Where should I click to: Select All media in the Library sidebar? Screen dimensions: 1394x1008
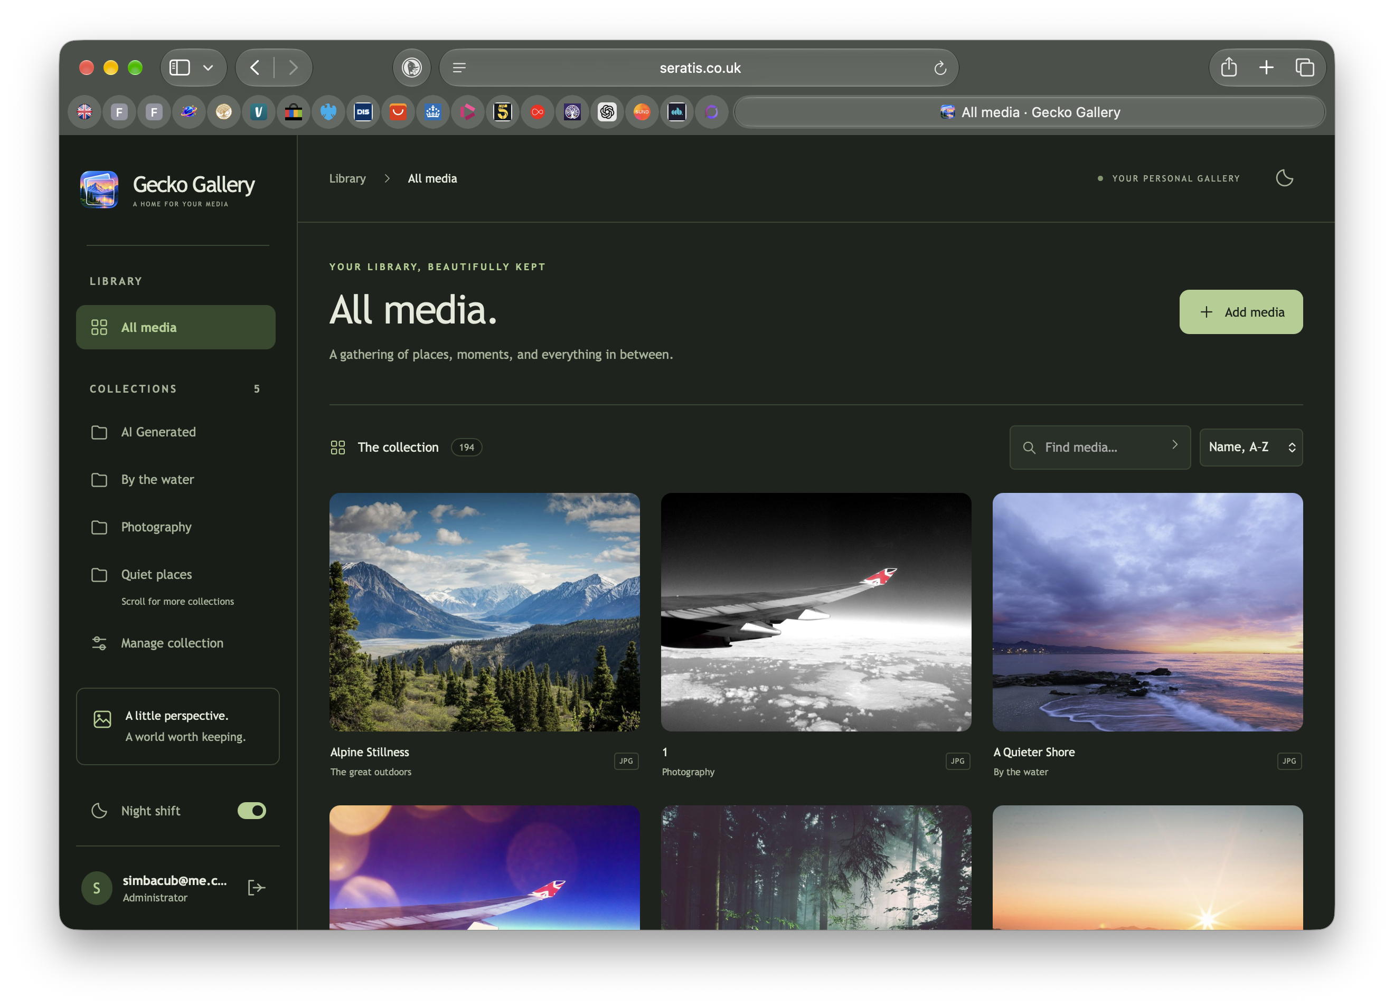click(176, 327)
